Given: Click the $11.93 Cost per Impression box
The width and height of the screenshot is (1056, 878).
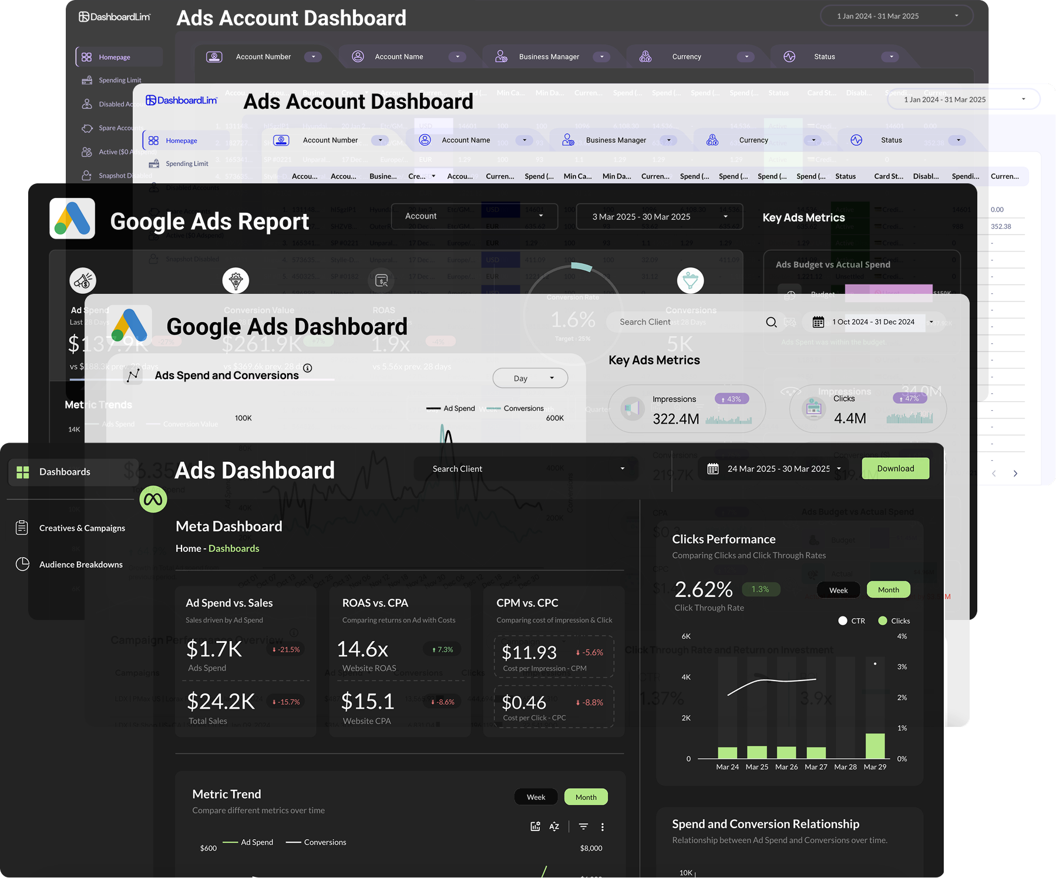Looking at the screenshot, I should point(553,657).
